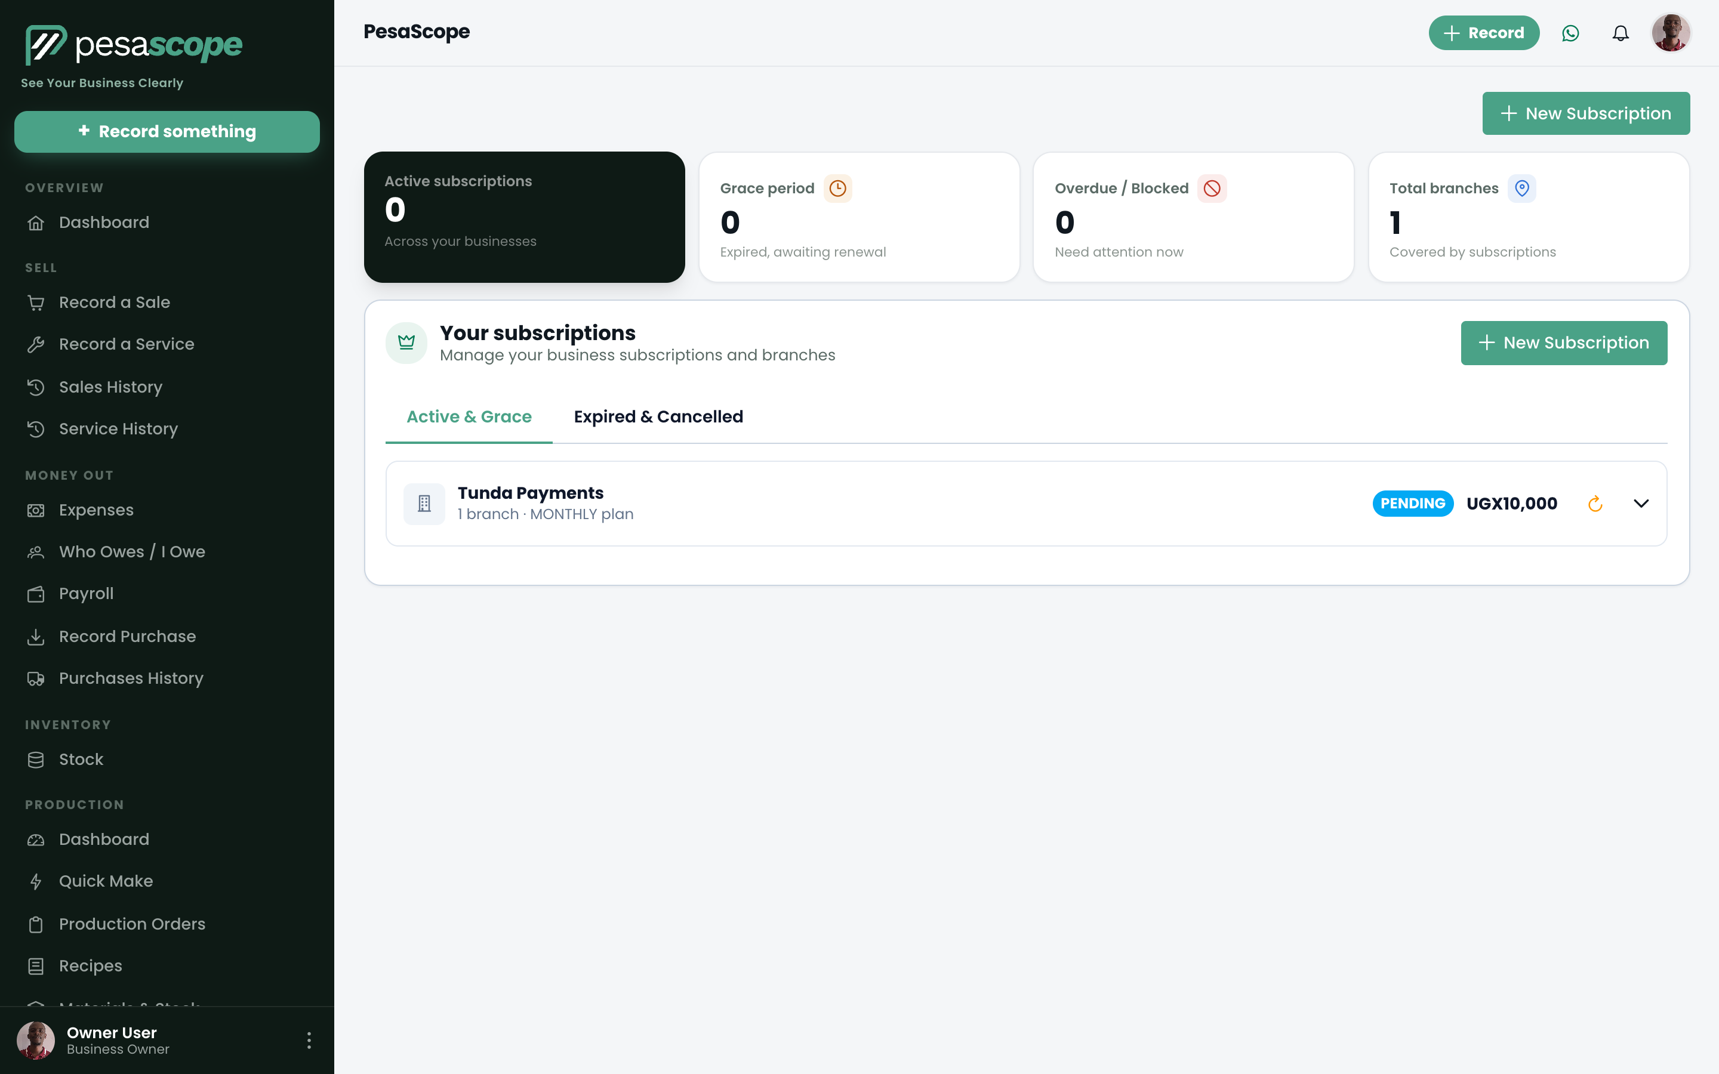Open profile avatar in top header
The image size is (1719, 1074).
tap(1671, 33)
